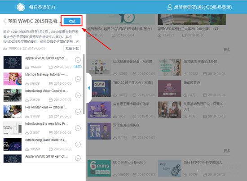Click the 收藏 (favorite) button

pyautogui.click(x=72, y=21)
